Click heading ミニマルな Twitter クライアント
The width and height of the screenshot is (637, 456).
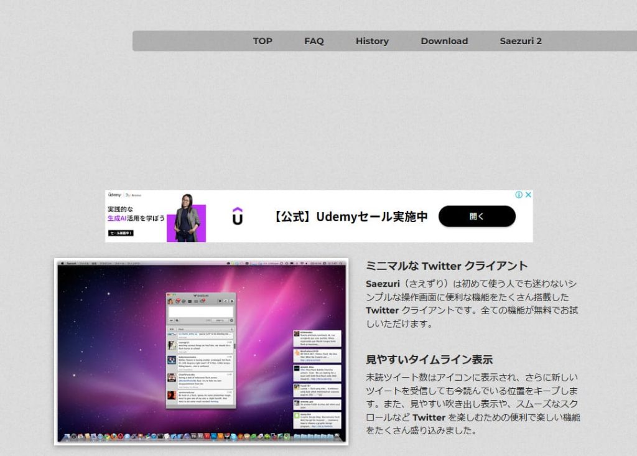click(x=447, y=266)
